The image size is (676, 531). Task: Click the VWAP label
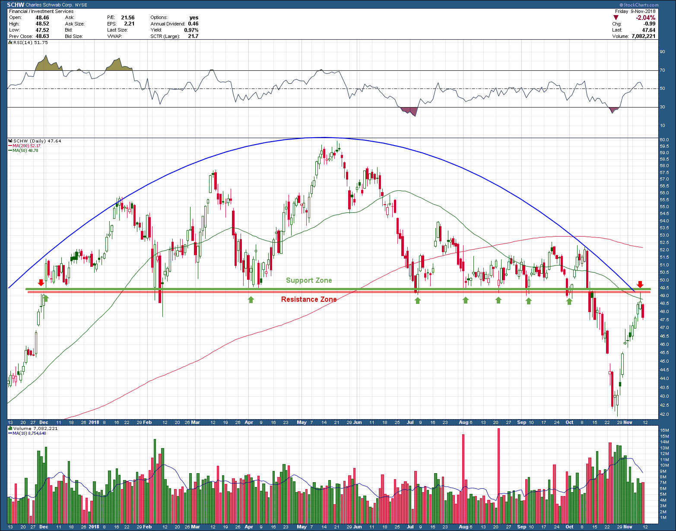(114, 36)
